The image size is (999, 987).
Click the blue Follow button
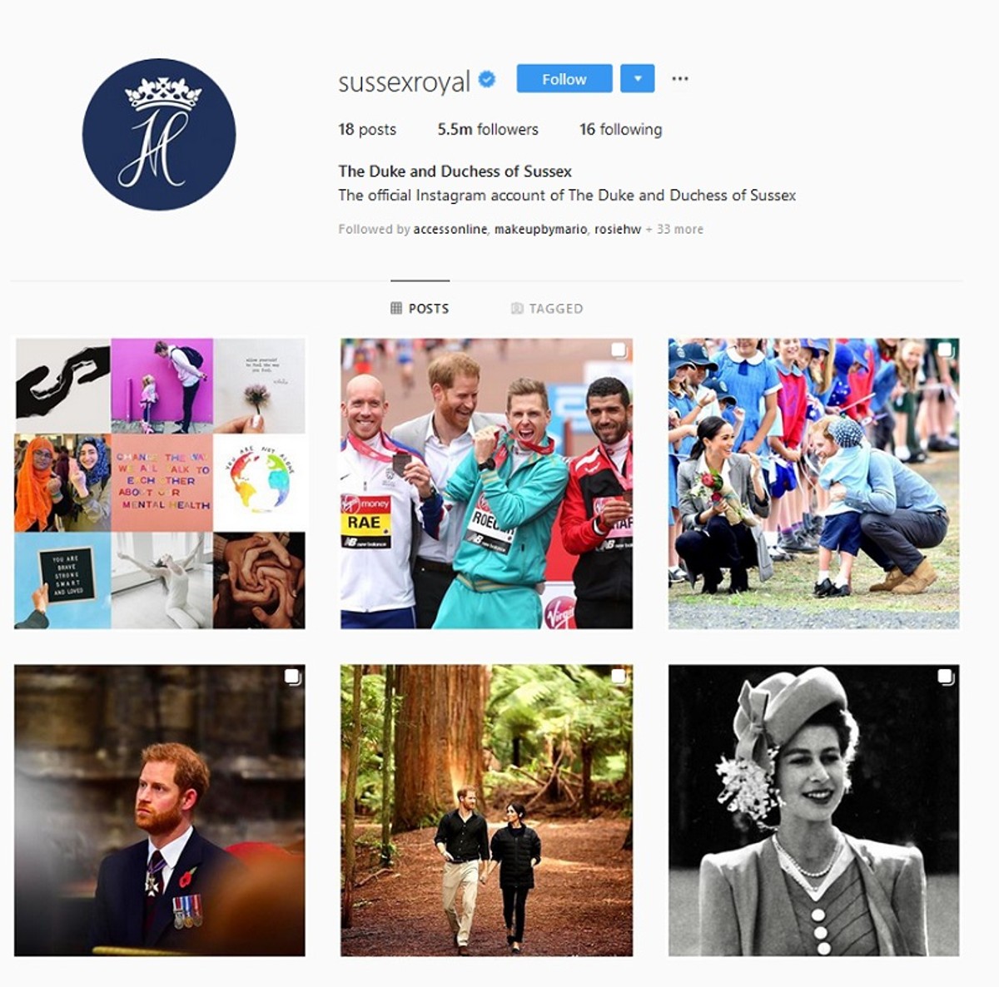pyautogui.click(x=564, y=79)
